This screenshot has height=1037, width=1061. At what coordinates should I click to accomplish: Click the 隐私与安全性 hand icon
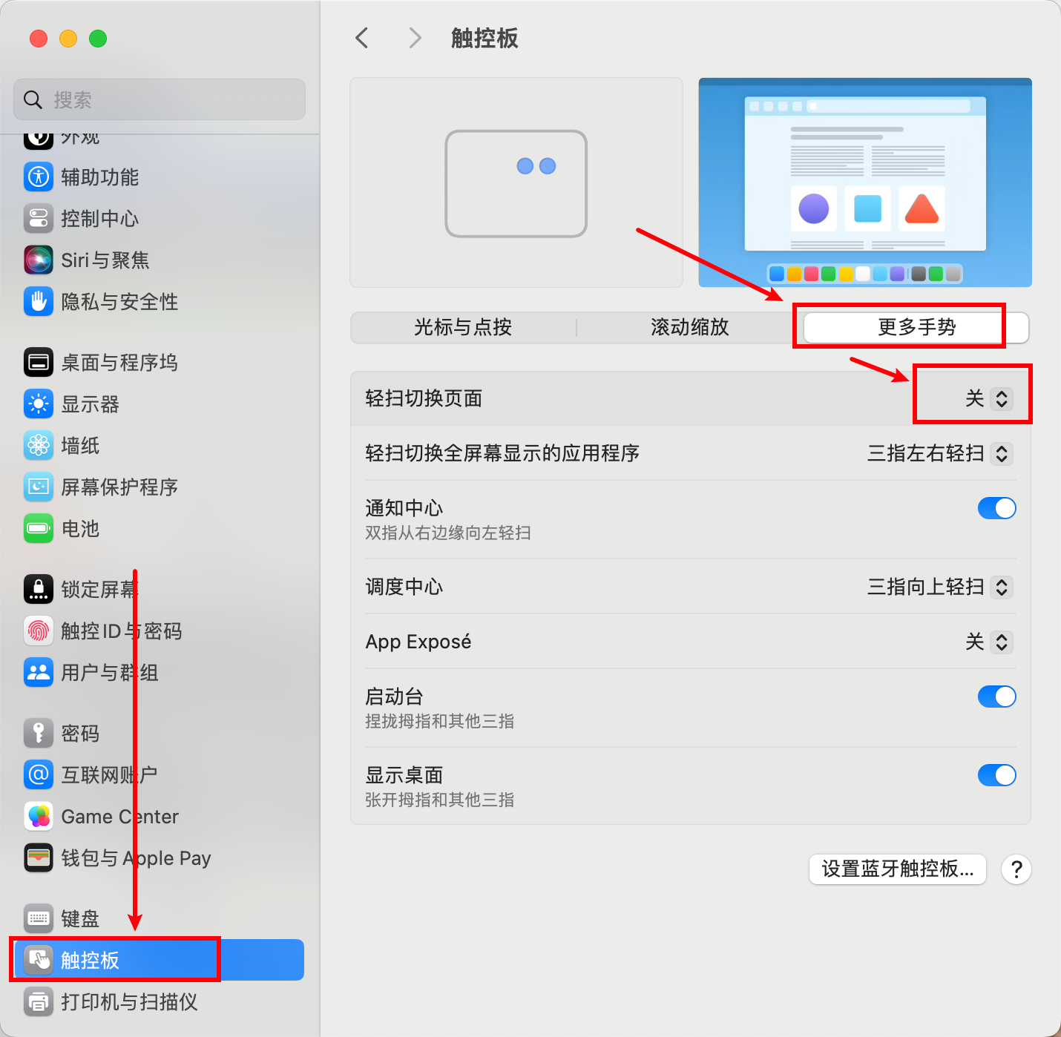point(39,301)
